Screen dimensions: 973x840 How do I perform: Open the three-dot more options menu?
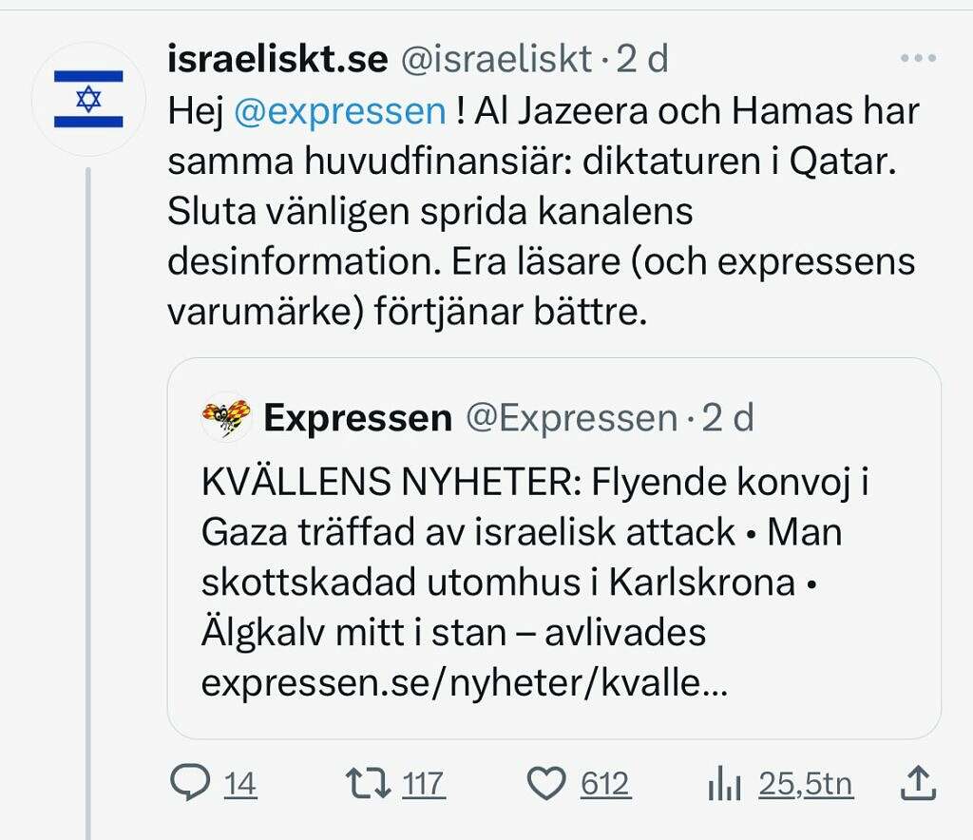coord(918,58)
